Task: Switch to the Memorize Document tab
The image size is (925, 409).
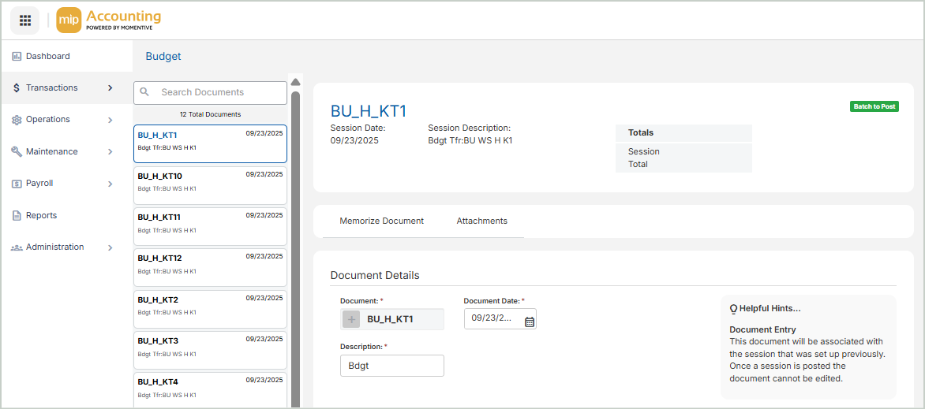Action: coord(381,221)
